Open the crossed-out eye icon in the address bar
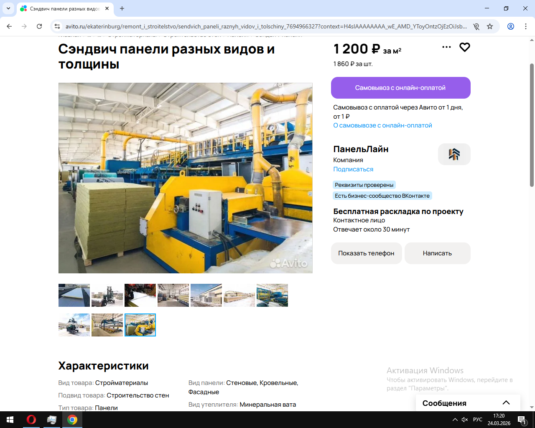Image resolution: width=535 pixels, height=428 pixels. [x=476, y=26]
